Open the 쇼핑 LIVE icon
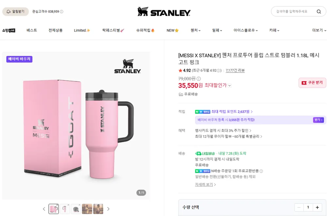This screenshot has height=216, width=327. (x=9, y=30)
